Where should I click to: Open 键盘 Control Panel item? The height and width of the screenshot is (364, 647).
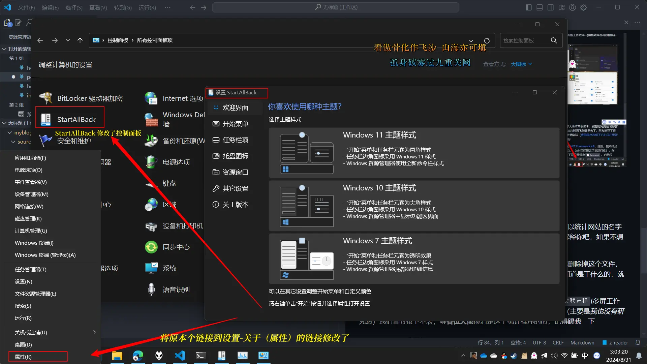point(161,183)
